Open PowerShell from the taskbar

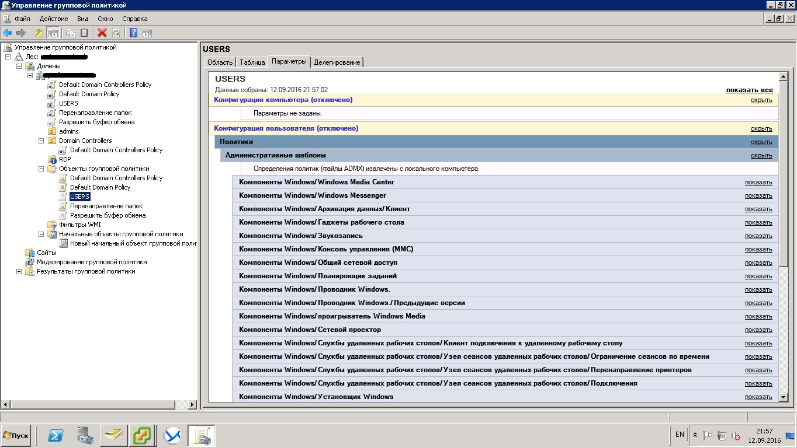point(56,436)
